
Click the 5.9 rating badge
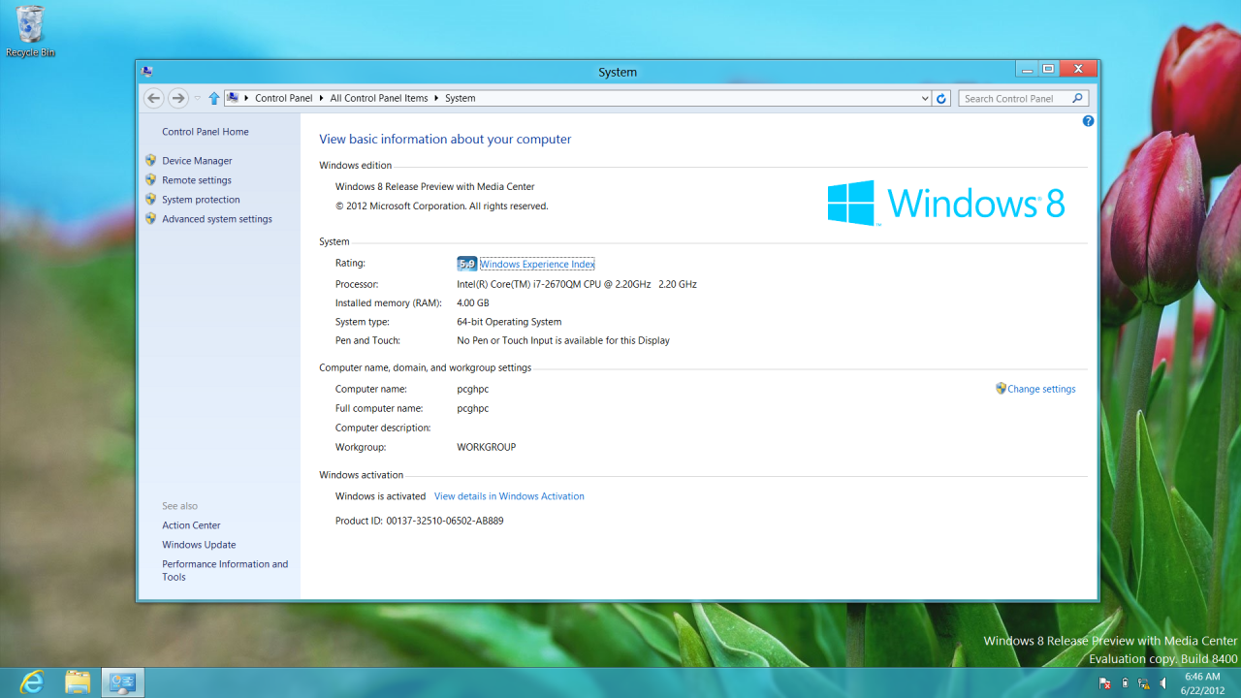(x=466, y=264)
